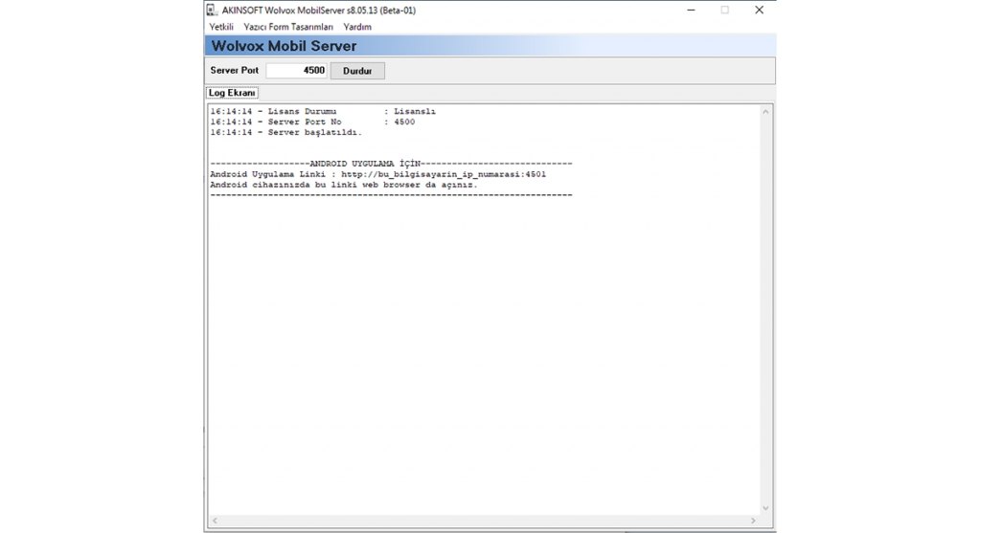Click the 'Android cihazınızda bu linki' line
Image resolution: width=981 pixels, height=533 pixels.
(344, 185)
